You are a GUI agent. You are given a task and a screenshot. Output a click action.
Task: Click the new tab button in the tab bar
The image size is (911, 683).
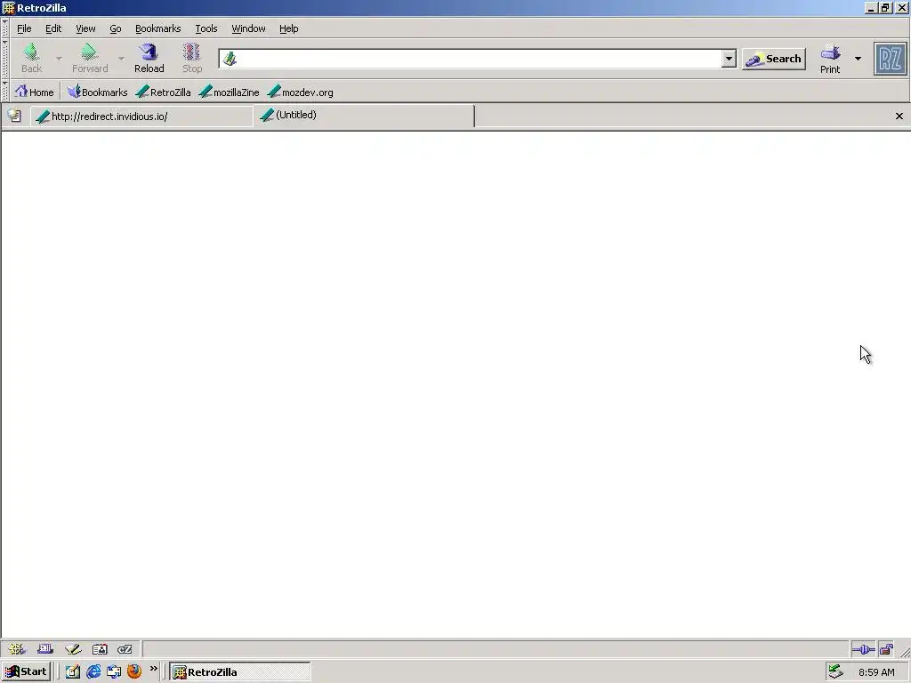click(14, 117)
